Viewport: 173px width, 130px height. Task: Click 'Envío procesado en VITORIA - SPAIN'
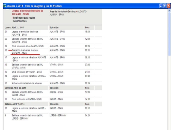(27, 72)
